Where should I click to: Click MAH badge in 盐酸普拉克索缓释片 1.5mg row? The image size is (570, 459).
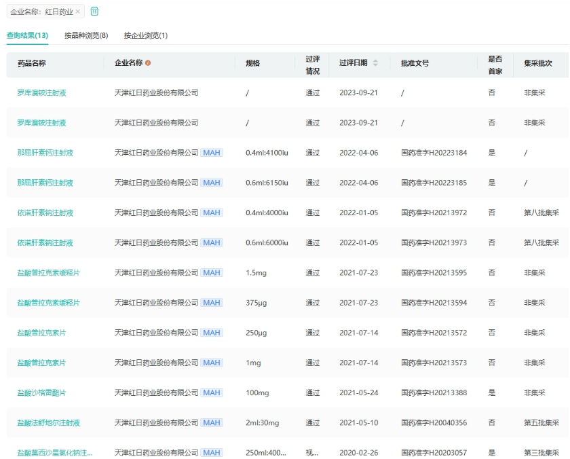[212, 272]
